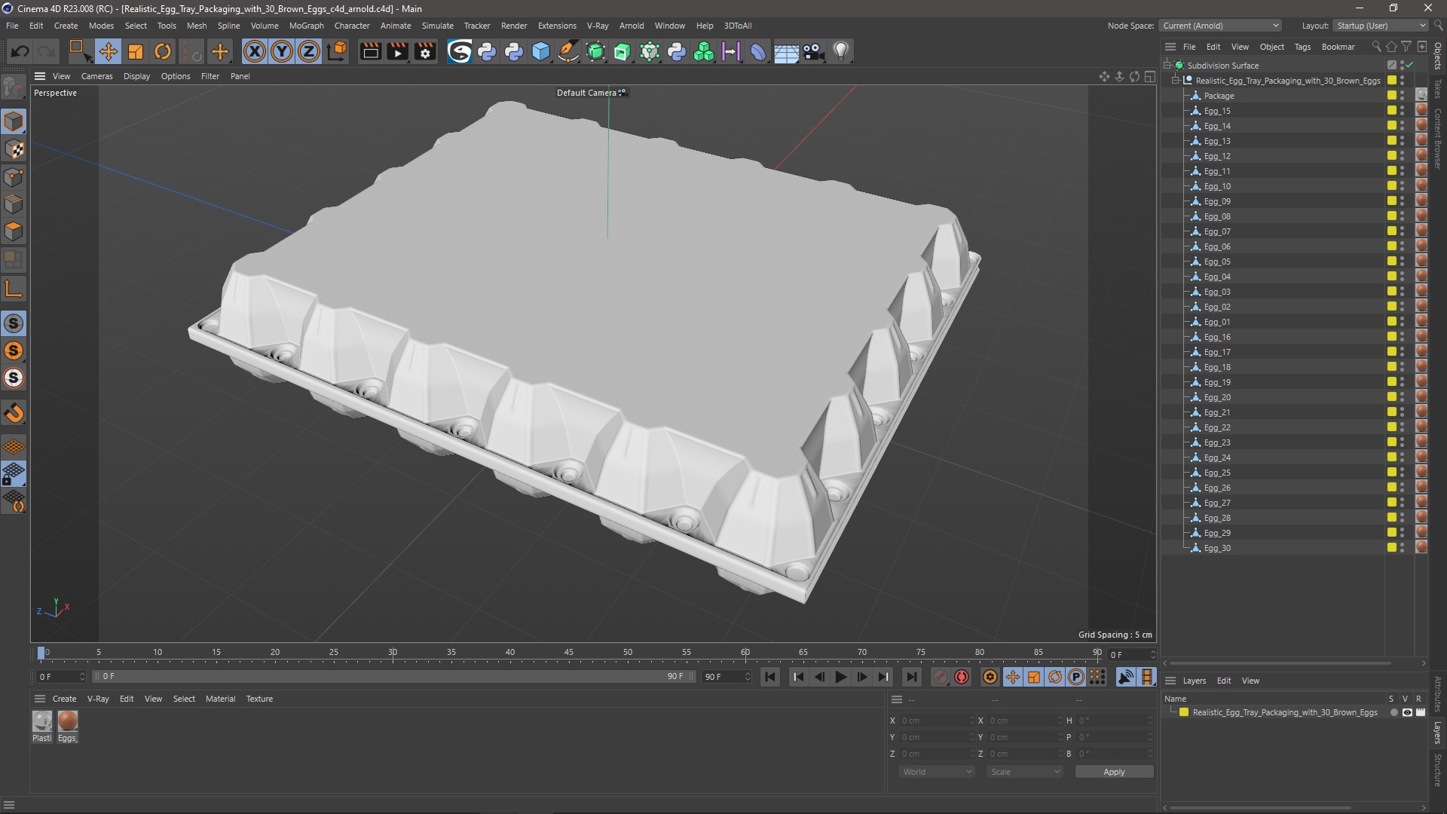Click the Plasti material thumbnail
The height and width of the screenshot is (814, 1447).
click(x=42, y=721)
